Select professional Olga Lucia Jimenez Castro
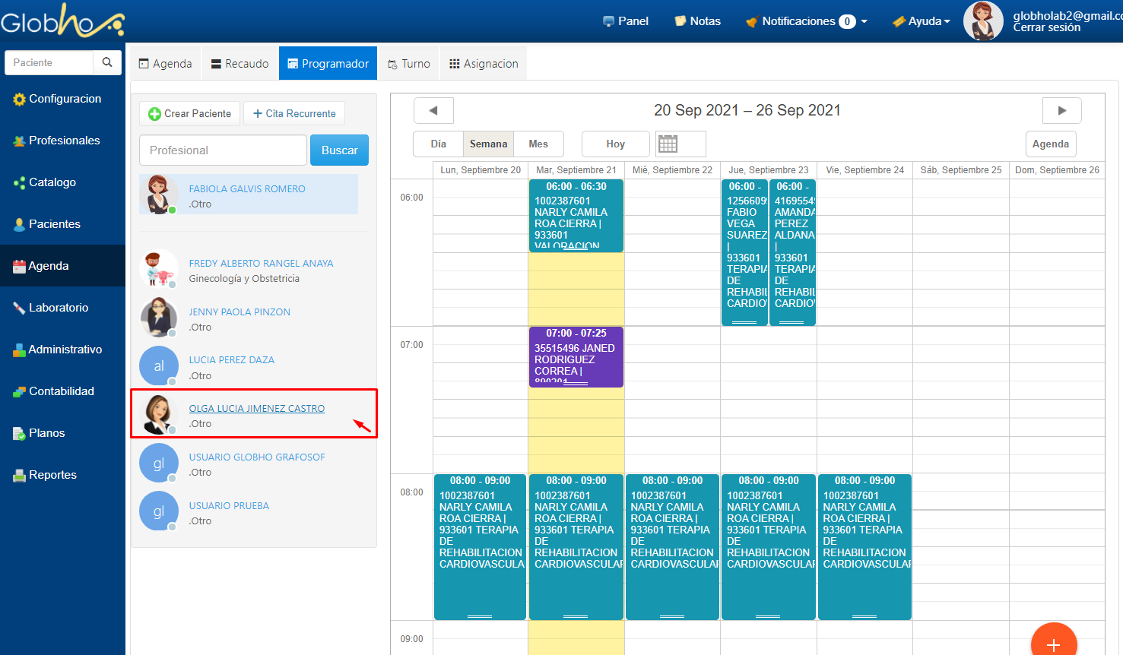1123x655 pixels. pyautogui.click(x=256, y=409)
